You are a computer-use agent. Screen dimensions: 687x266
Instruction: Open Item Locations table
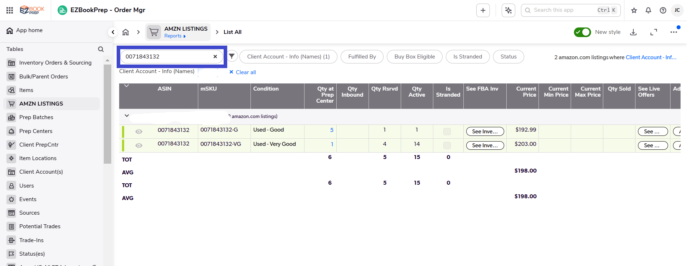coord(52,158)
